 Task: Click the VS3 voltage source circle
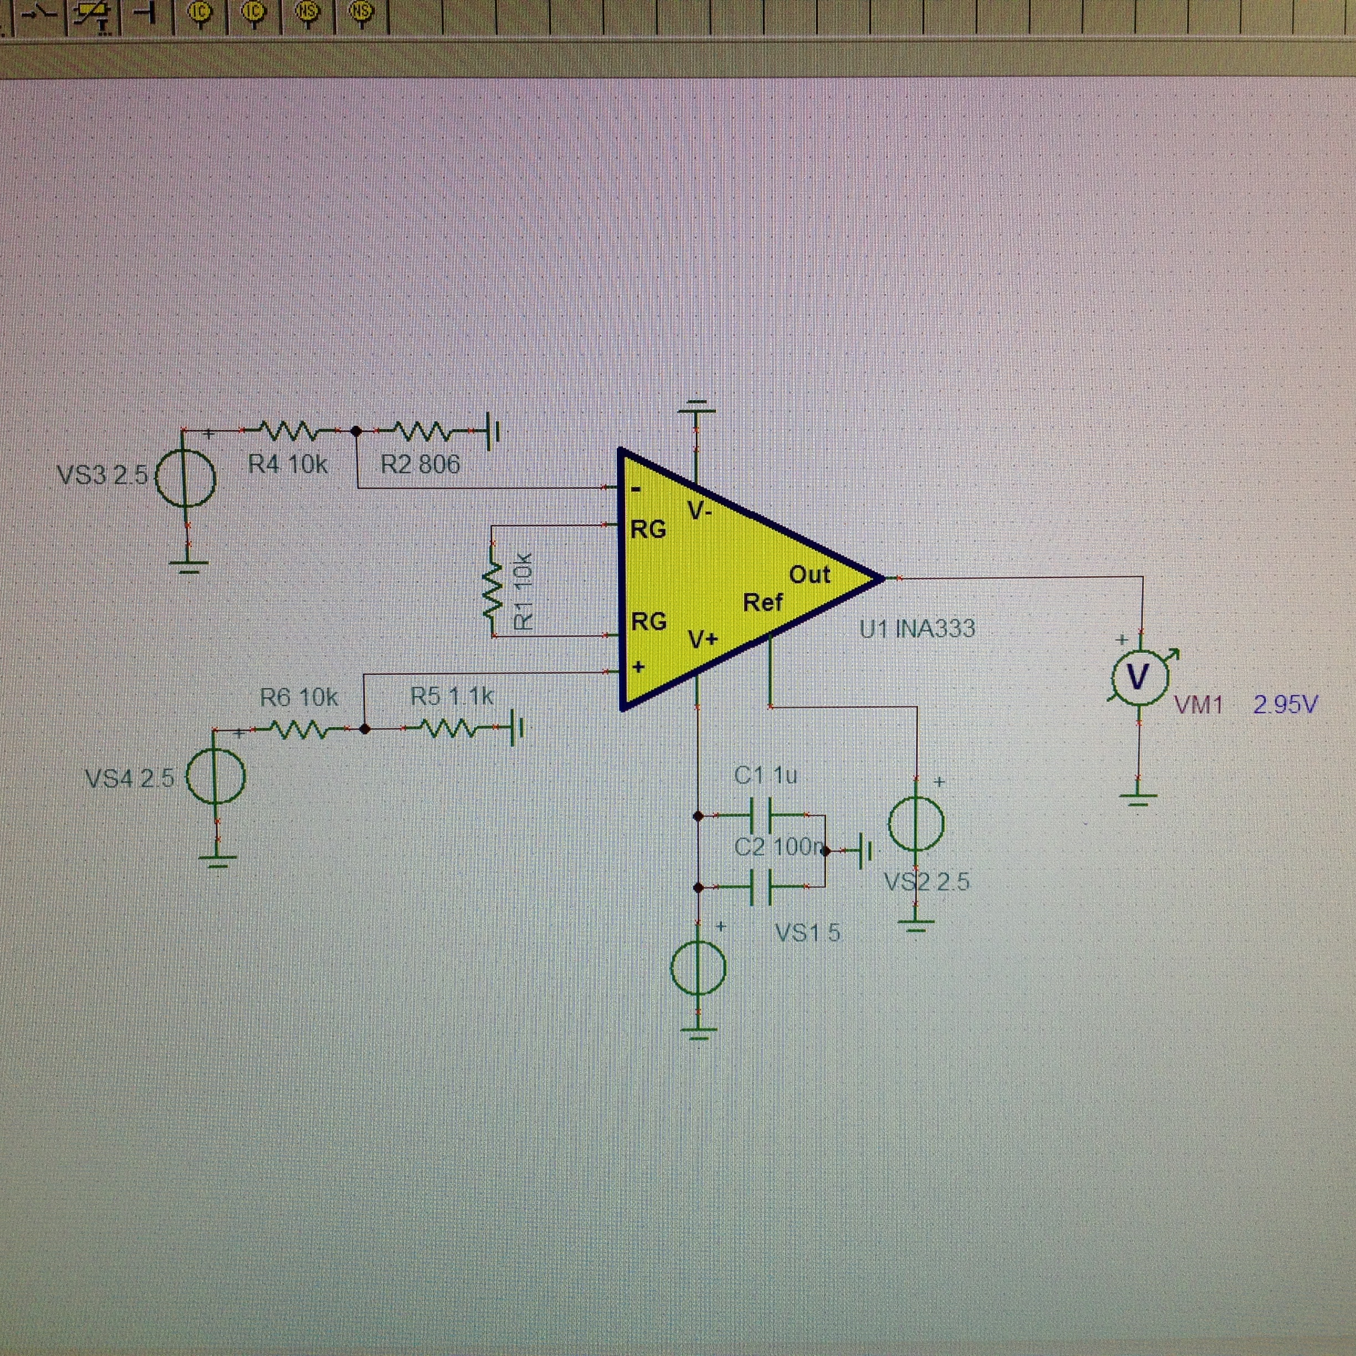[x=186, y=478]
